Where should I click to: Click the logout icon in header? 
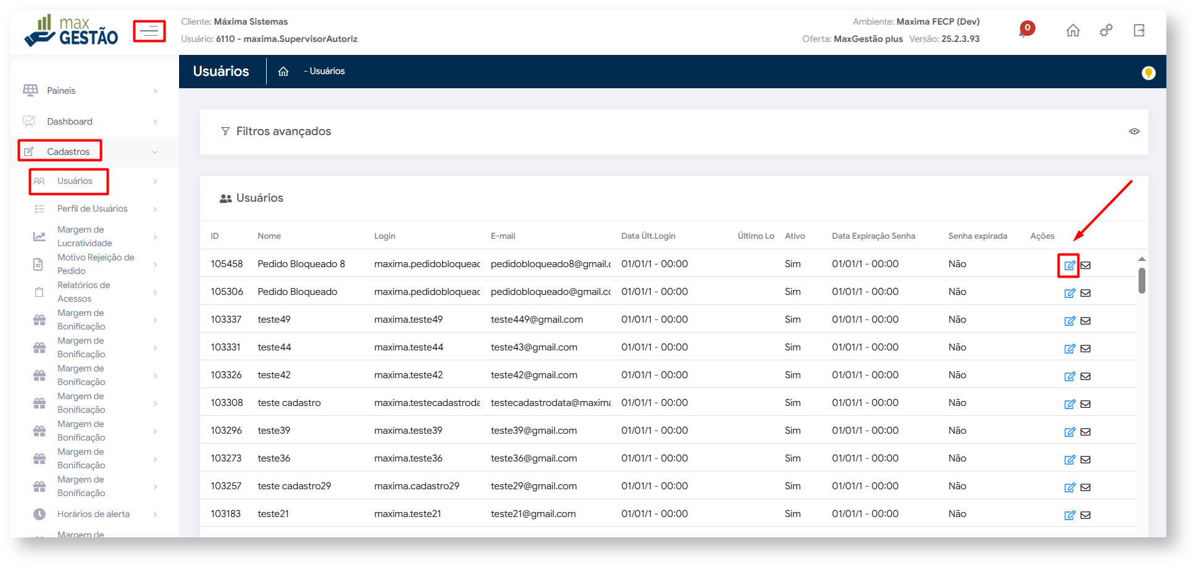click(x=1139, y=30)
